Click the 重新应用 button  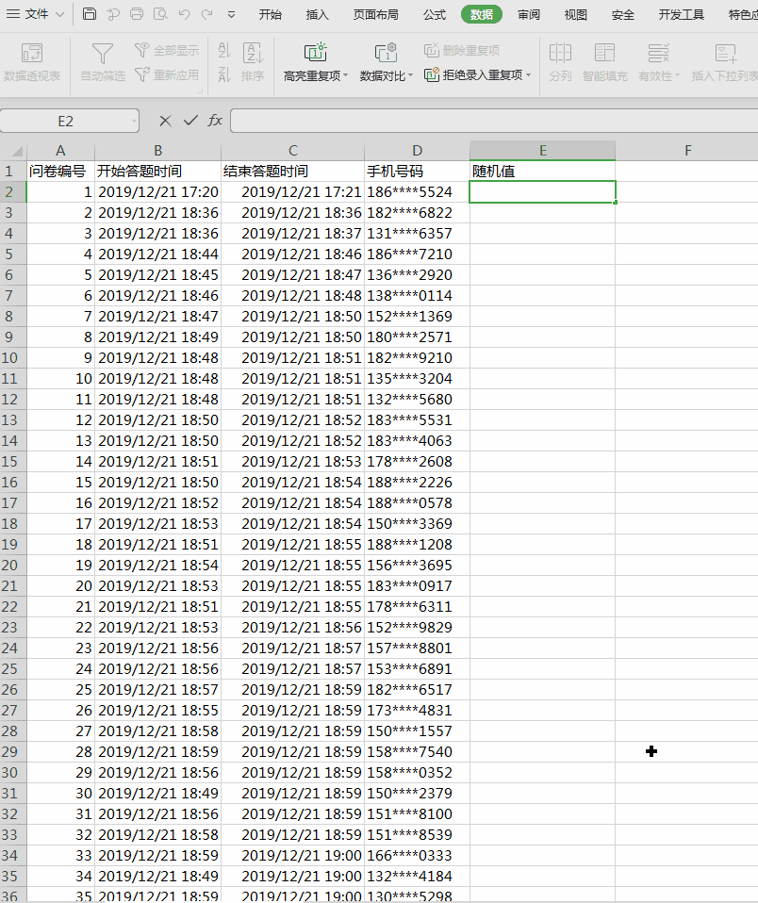point(167,74)
